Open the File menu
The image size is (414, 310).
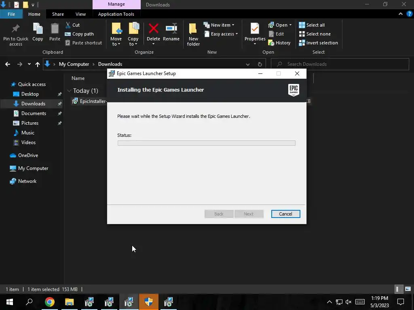(x=11, y=14)
